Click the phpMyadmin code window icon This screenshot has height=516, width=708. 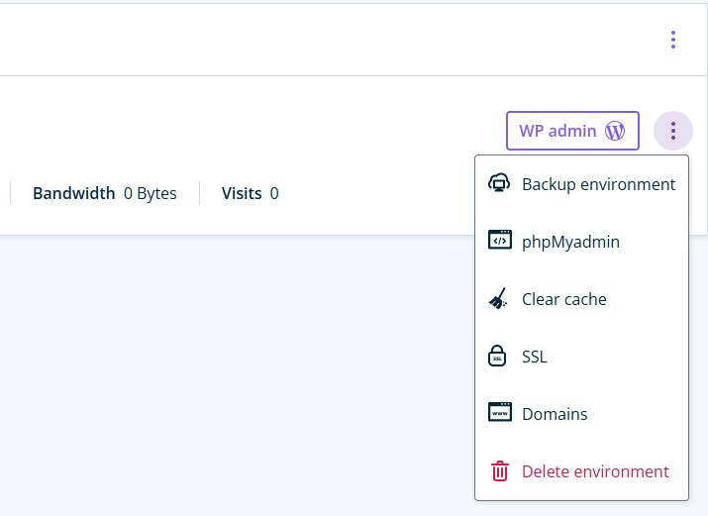pos(500,240)
